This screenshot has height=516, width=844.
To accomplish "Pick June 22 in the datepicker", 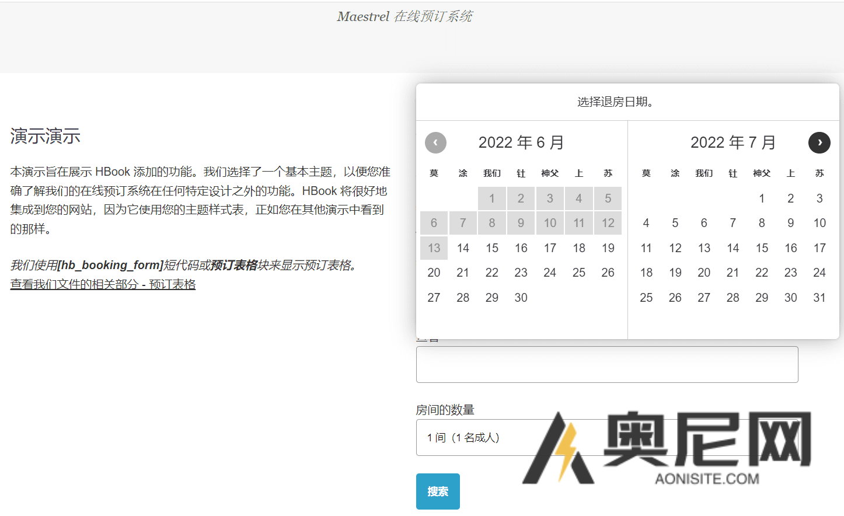I will click(491, 273).
